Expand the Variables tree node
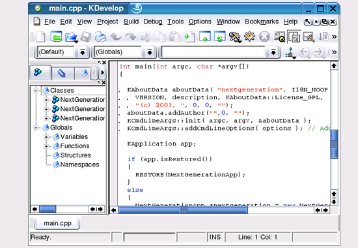 tap(46, 137)
